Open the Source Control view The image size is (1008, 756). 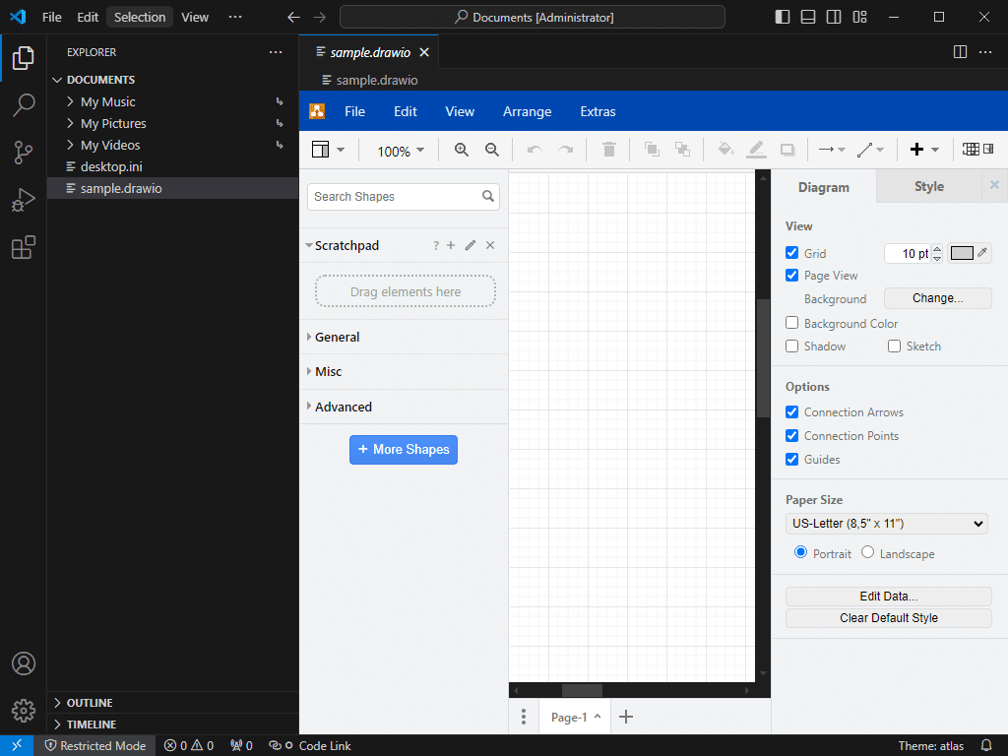coord(24,153)
